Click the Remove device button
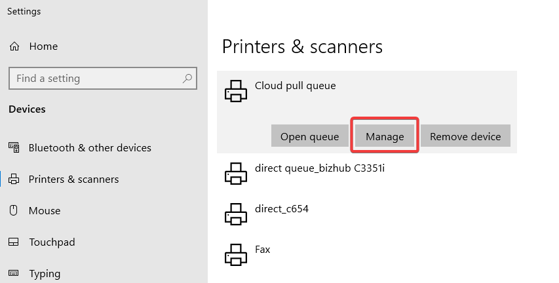This screenshot has height=283, width=559. pos(465,137)
